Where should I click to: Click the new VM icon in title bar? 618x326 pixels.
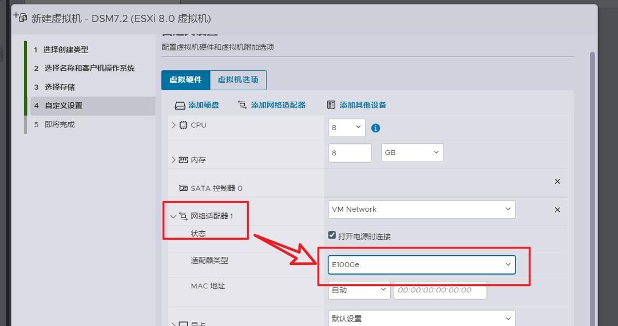20,17
